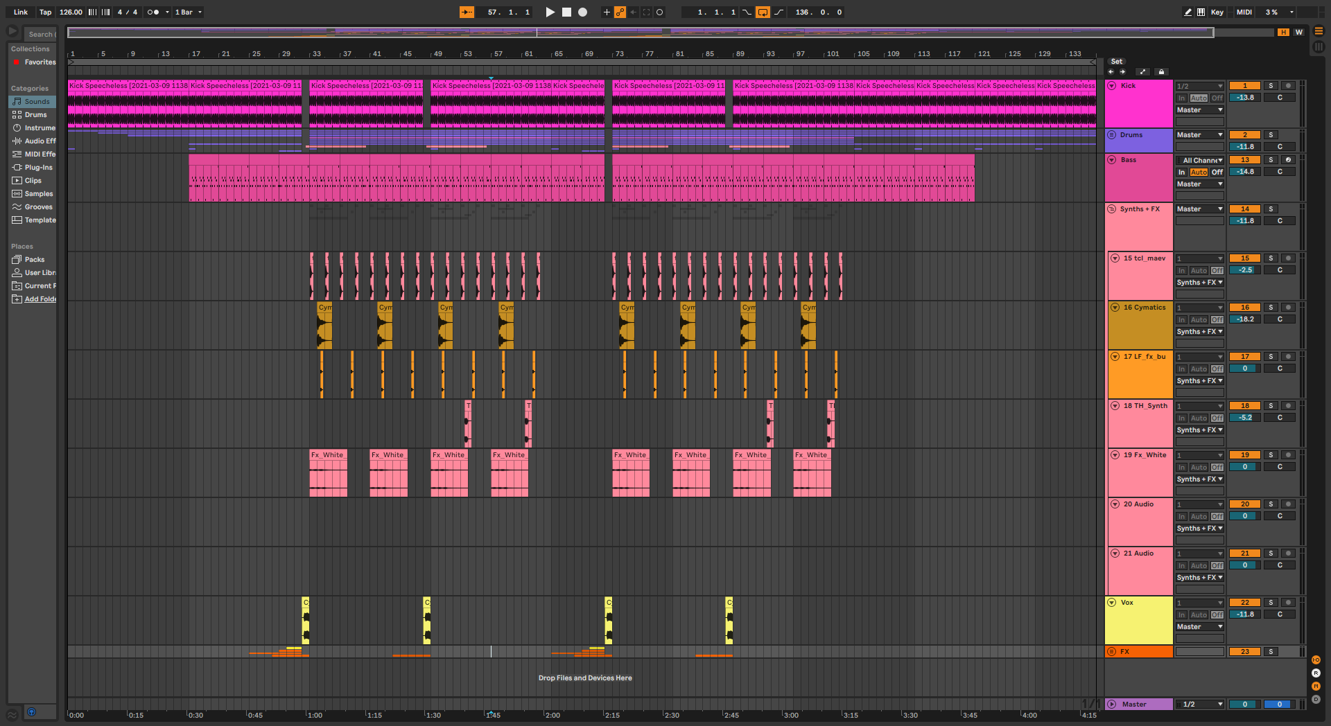This screenshot has height=726, width=1331.
Task: Click the browser Search field
Action: point(40,34)
